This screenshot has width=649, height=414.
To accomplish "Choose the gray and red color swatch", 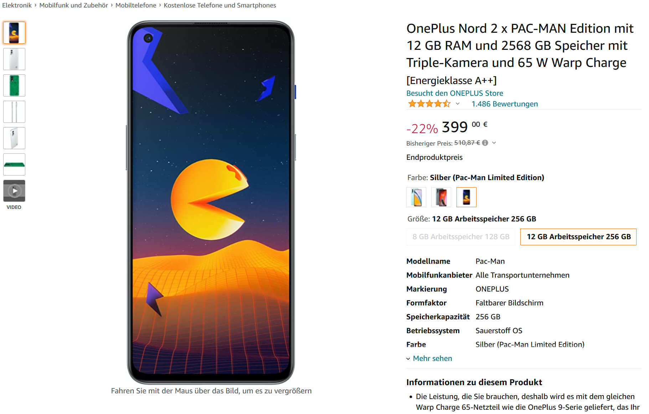I will tap(441, 197).
